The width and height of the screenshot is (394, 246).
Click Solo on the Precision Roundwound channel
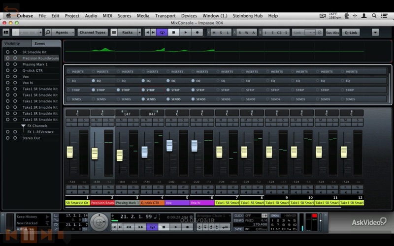click(x=108, y=120)
